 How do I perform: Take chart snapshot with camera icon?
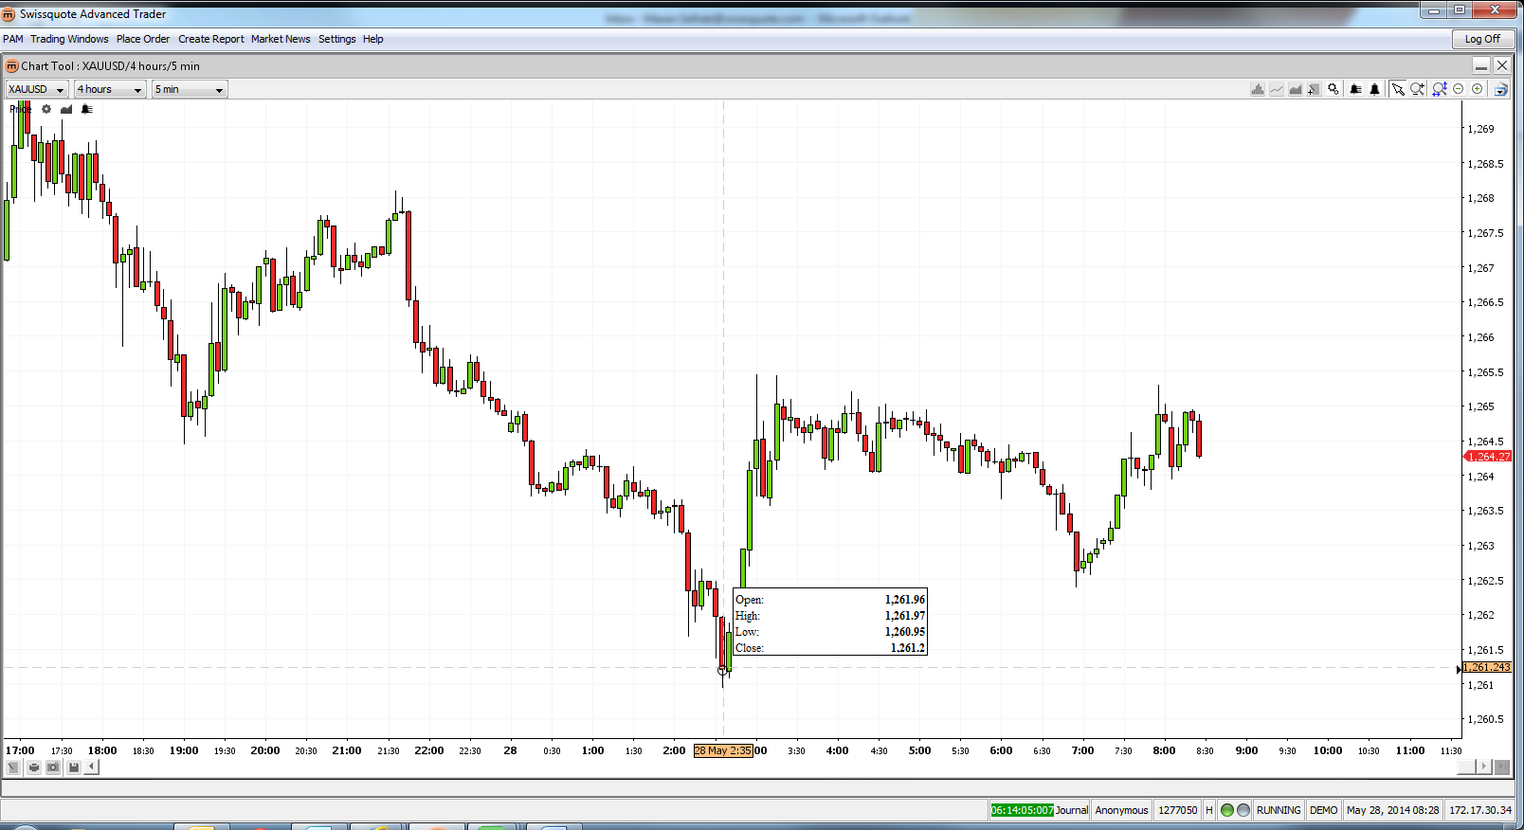[x=53, y=767]
